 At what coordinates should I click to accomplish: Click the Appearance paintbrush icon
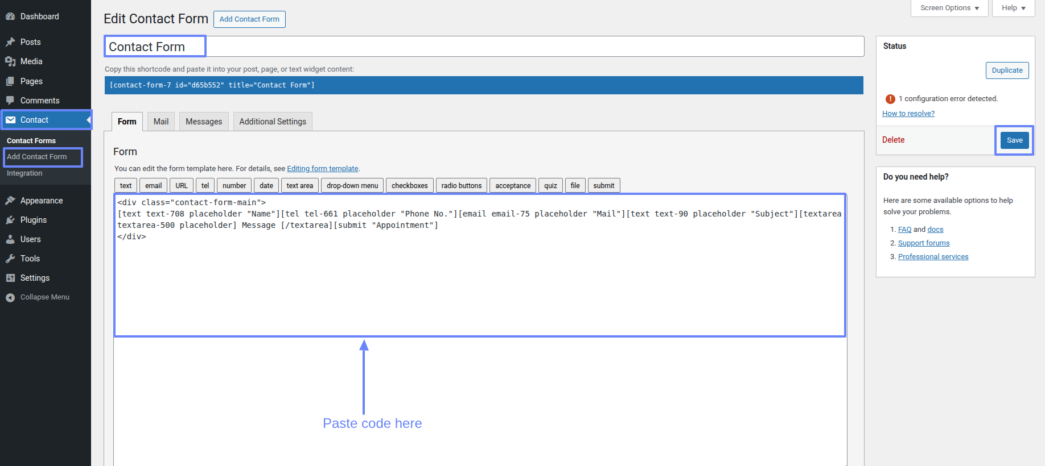coord(10,201)
